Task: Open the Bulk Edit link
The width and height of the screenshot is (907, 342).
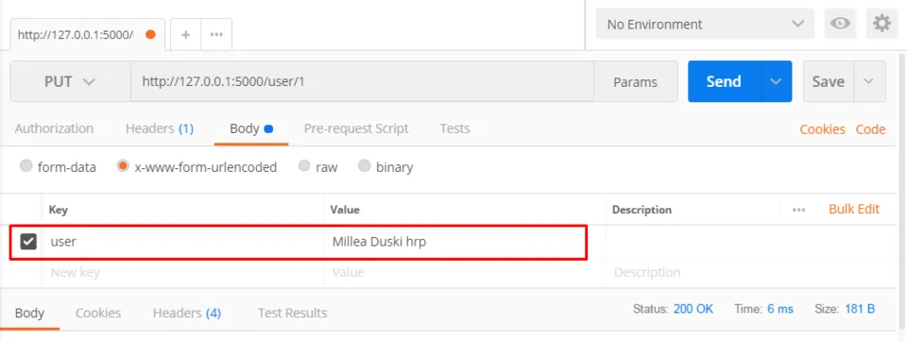Action: tap(854, 209)
